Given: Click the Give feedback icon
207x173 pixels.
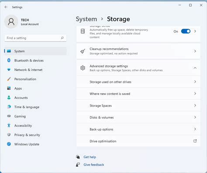Looking at the screenshot, I should pyautogui.click(x=78, y=165).
